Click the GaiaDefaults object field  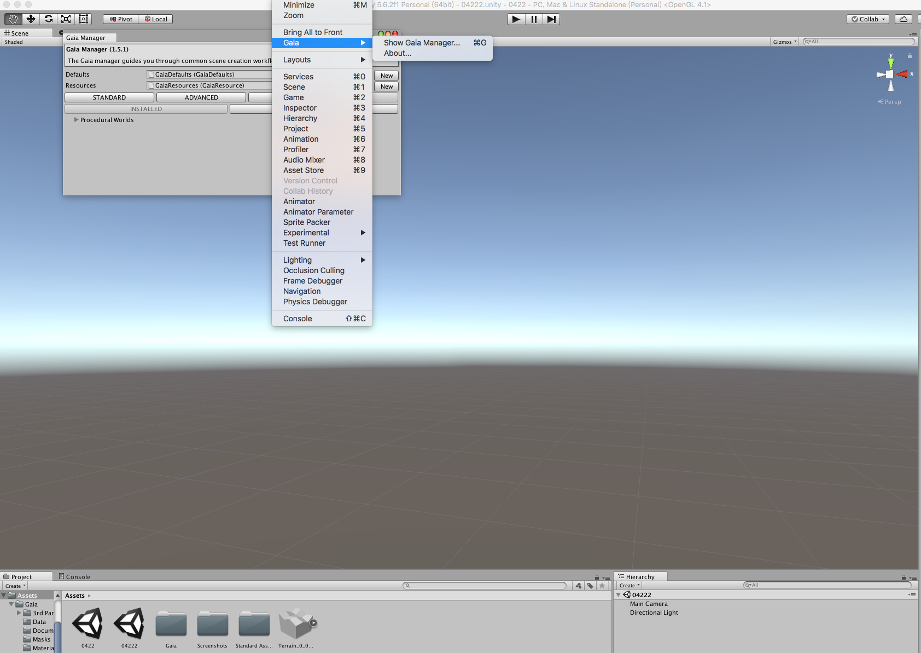(x=209, y=74)
